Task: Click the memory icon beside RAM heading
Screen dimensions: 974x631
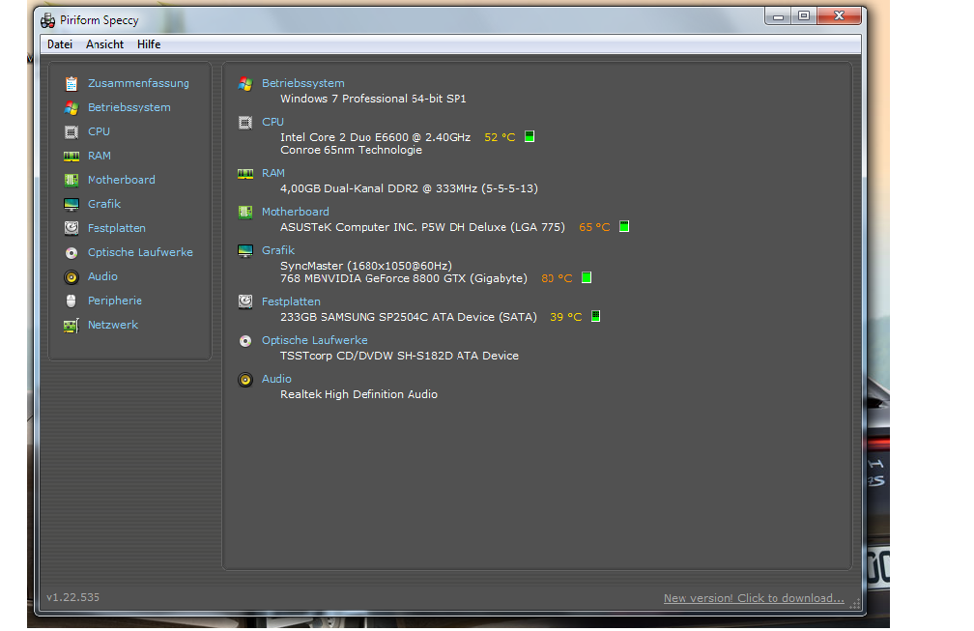Action: pos(245,173)
